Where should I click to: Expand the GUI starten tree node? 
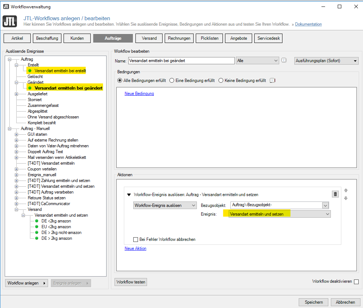point(17,134)
